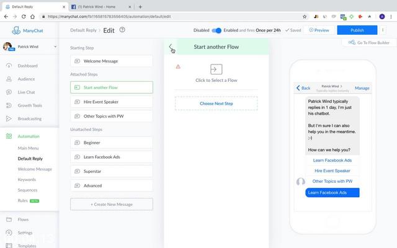This screenshot has width=397, height=248.
Task: Select the Learn Facebook Ads step
Action: [112, 157]
